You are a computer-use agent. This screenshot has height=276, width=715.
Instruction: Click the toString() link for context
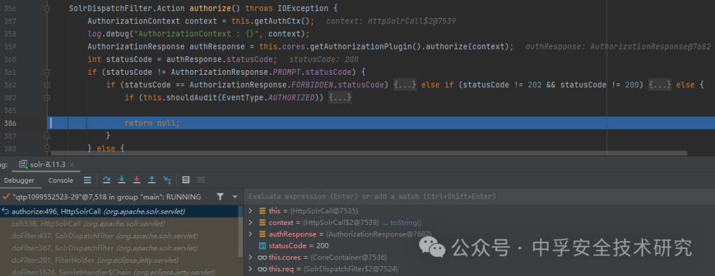click(406, 222)
